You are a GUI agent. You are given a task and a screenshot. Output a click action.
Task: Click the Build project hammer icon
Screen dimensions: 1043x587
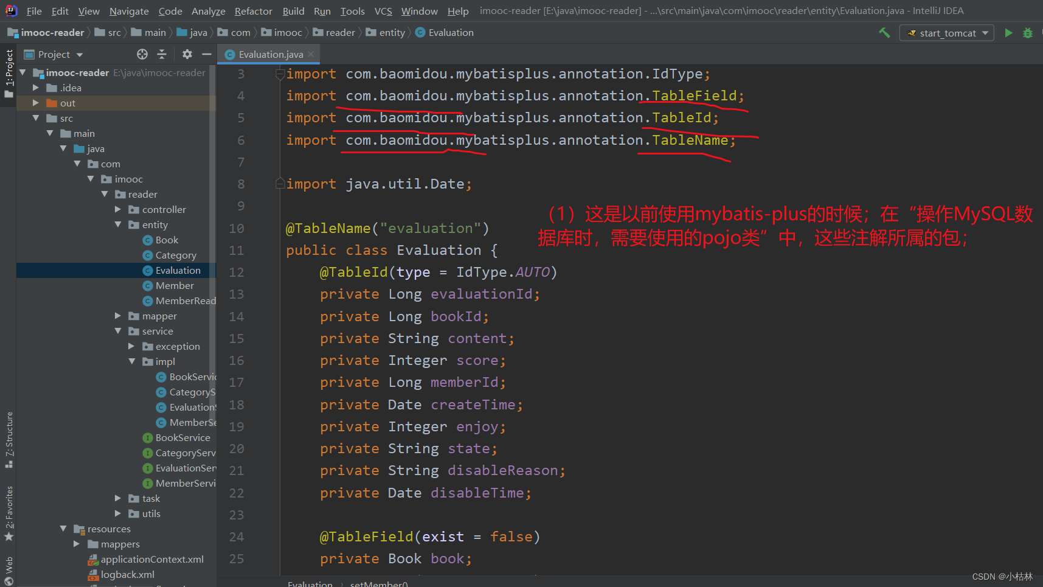point(884,33)
